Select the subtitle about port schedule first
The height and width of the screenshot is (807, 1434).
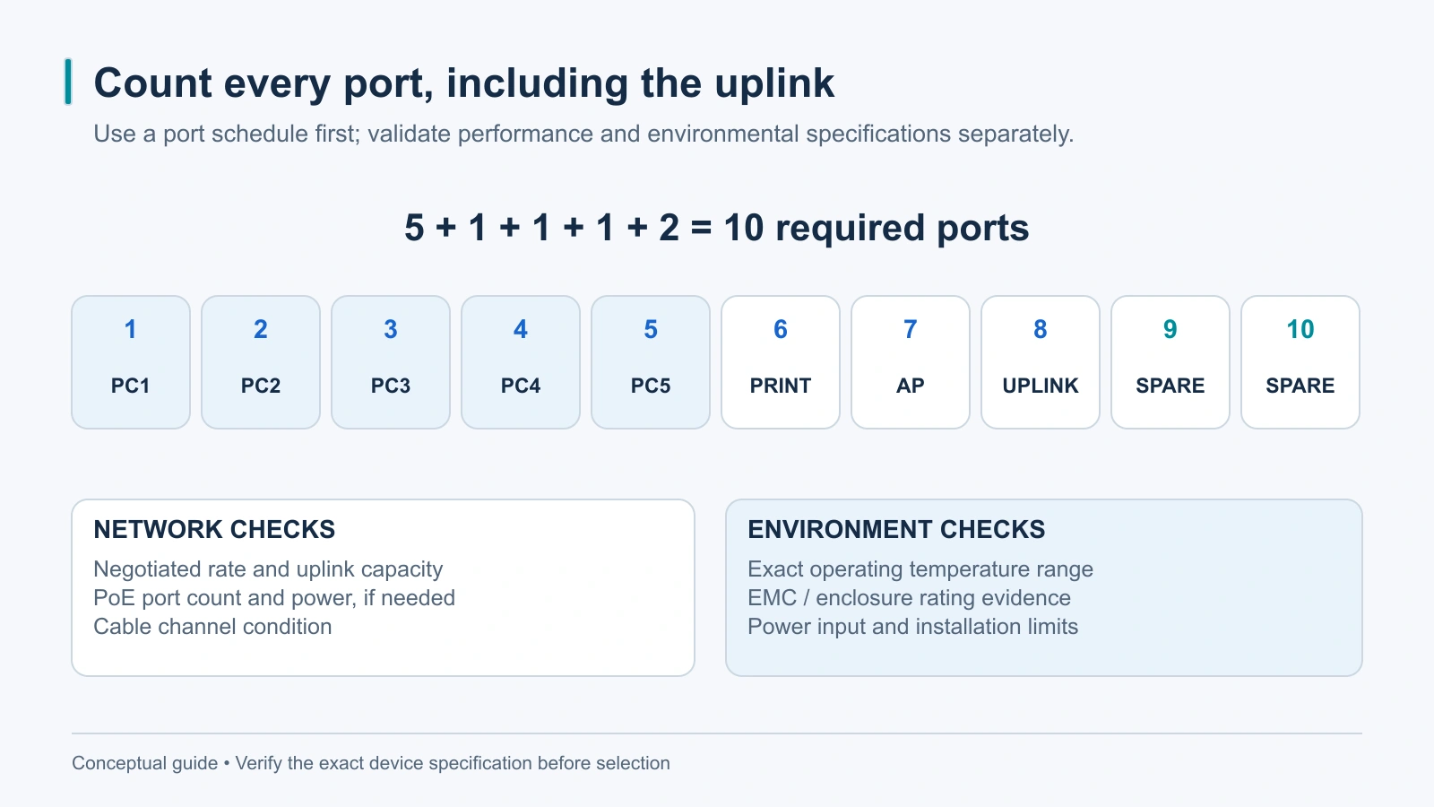tap(583, 134)
